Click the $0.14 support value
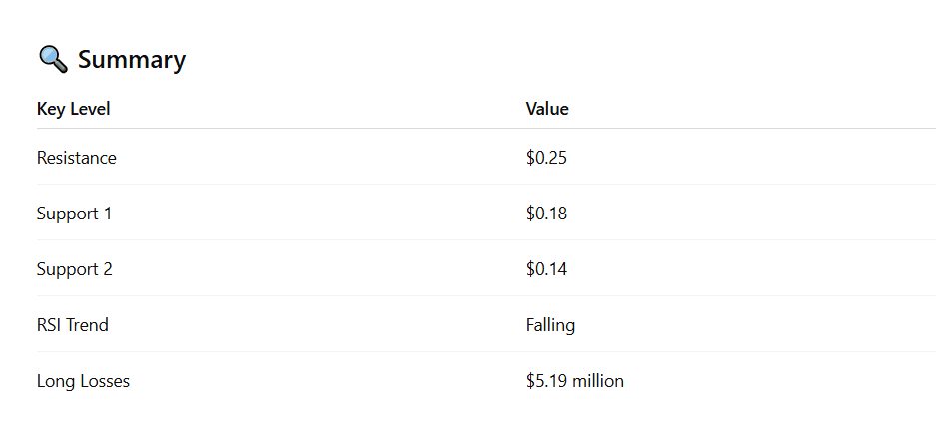 point(546,269)
